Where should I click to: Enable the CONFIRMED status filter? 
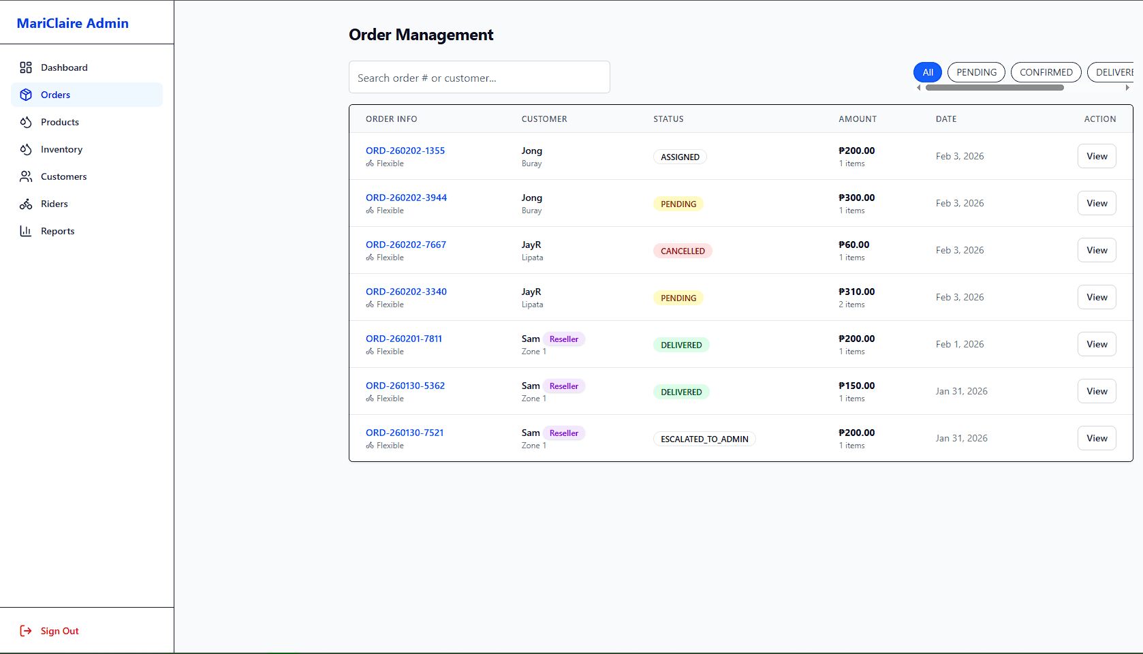point(1046,72)
